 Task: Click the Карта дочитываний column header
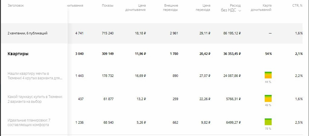coord(265,8)
